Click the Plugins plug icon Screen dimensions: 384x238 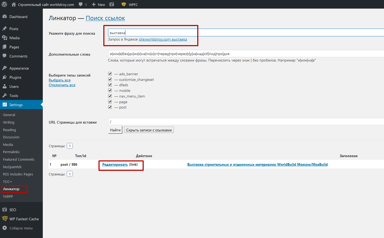click(x=5, y=77)
